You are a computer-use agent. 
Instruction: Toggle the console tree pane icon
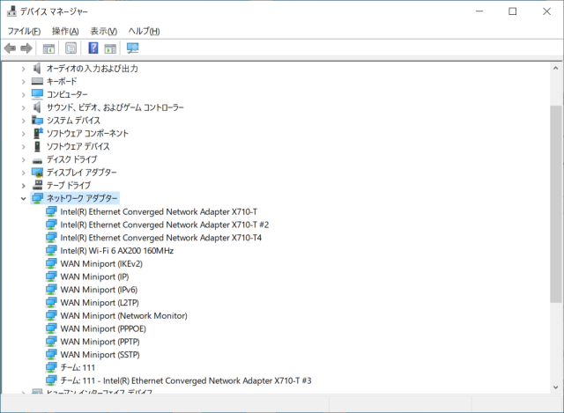pos(48,48)
